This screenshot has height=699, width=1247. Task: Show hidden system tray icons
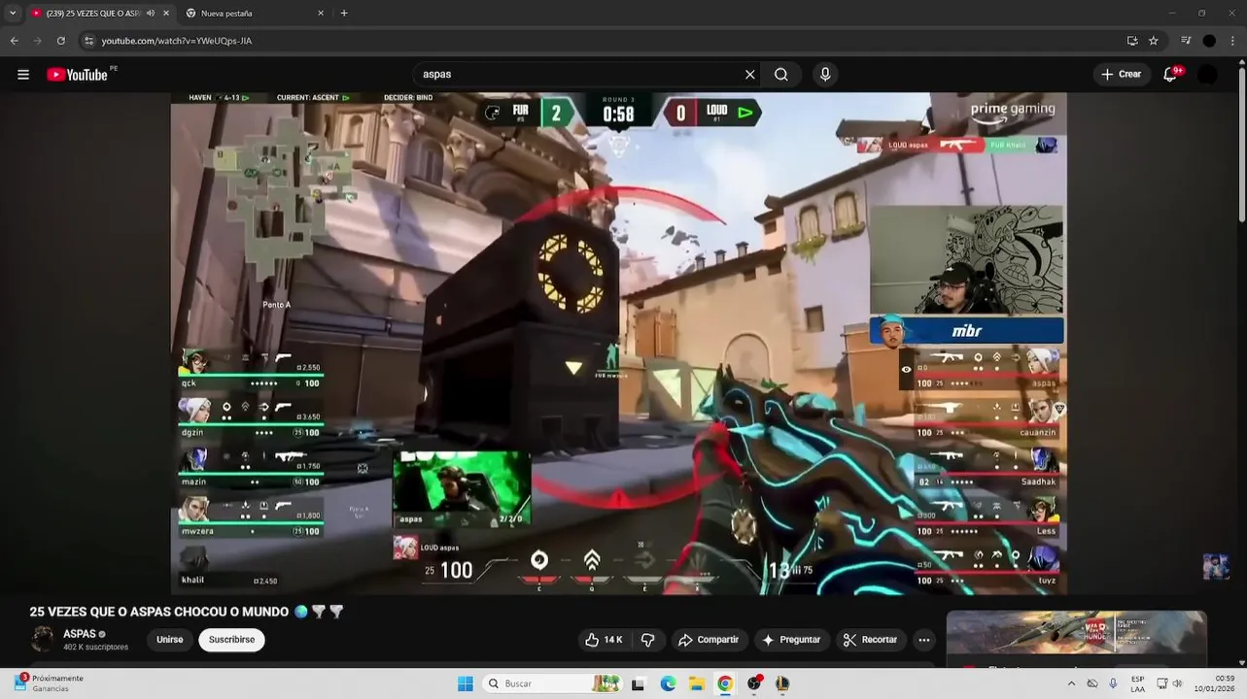click(x=1072, y=683)
